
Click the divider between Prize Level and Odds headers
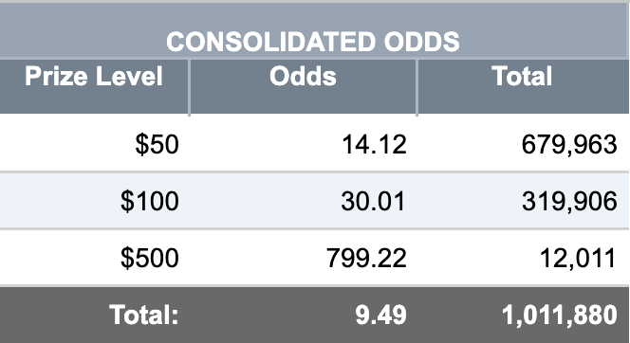click(189, 87)
